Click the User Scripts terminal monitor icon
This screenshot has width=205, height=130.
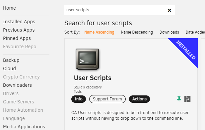click(x=87, y=59)
